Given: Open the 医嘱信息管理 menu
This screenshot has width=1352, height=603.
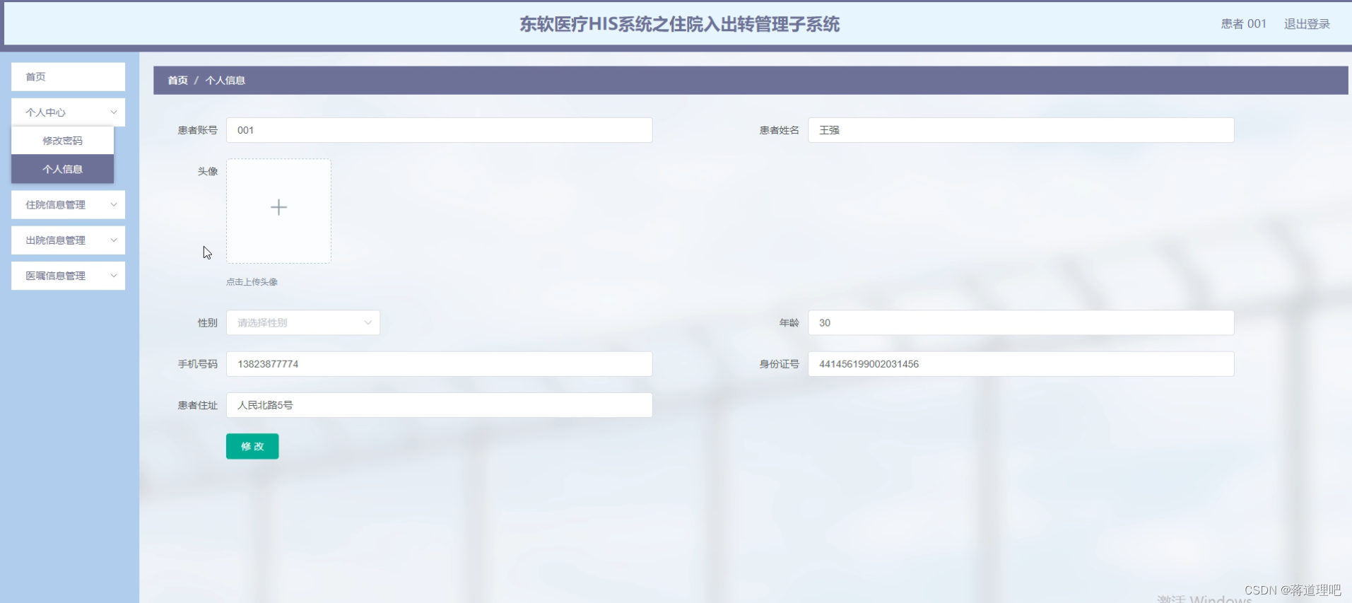Looking at the screenshot, I should 68,276.
